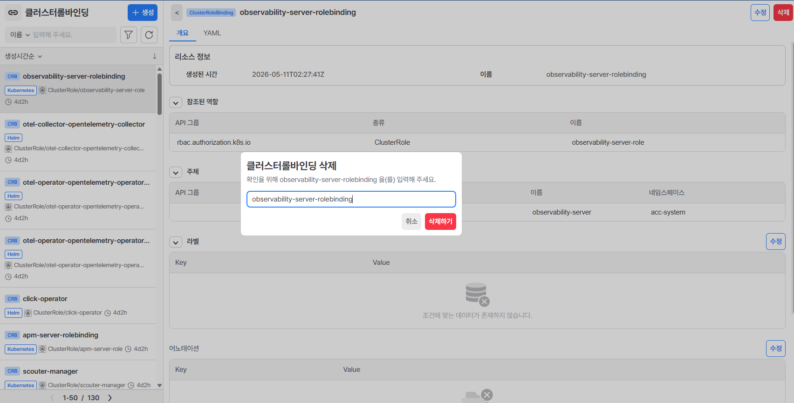Switch to the YAML tab

tap(212, 33)
